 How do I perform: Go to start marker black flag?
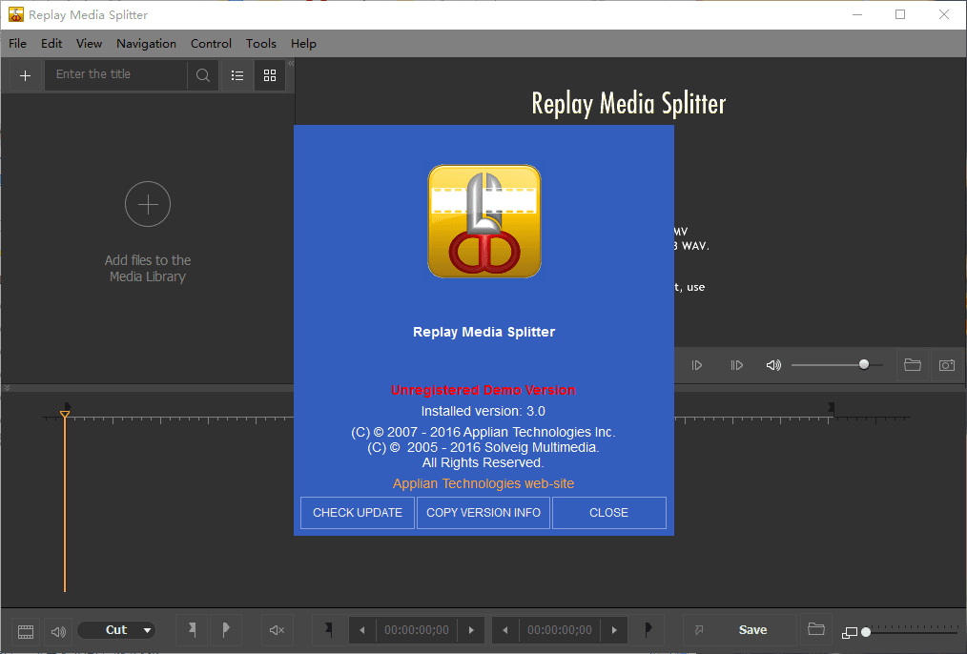329,630
